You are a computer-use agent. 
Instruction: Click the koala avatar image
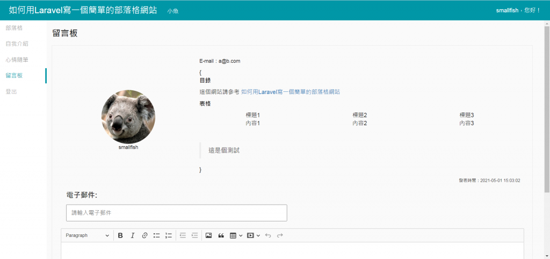click(128, 117)
